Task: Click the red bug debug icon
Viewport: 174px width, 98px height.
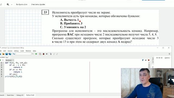Action: tap(43, 54)
